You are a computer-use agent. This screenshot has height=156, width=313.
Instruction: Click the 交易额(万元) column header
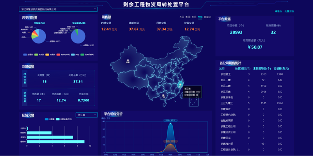tap(281, 68)
